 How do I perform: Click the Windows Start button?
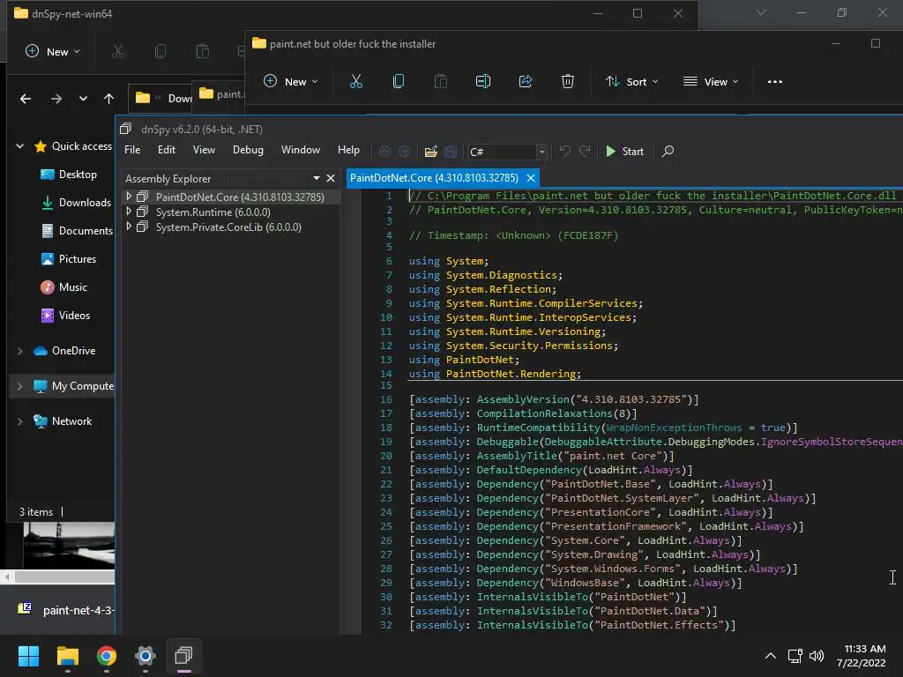(29, 656)
